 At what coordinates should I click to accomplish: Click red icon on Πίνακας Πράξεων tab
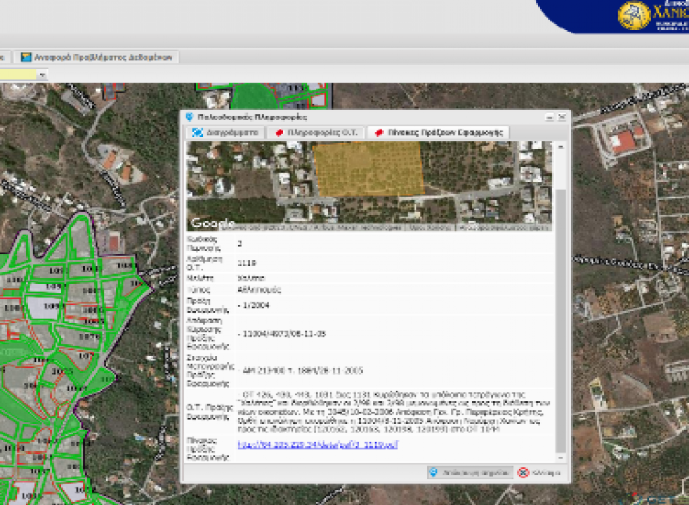click(379, 132)
